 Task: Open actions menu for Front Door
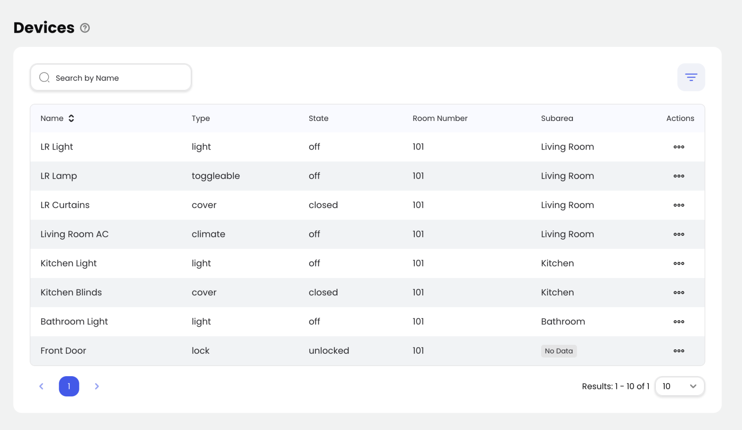pos(678,351)
